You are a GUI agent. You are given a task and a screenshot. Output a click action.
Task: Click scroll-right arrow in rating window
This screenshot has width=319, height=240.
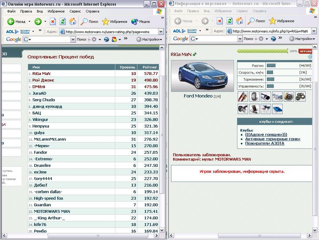156,236
